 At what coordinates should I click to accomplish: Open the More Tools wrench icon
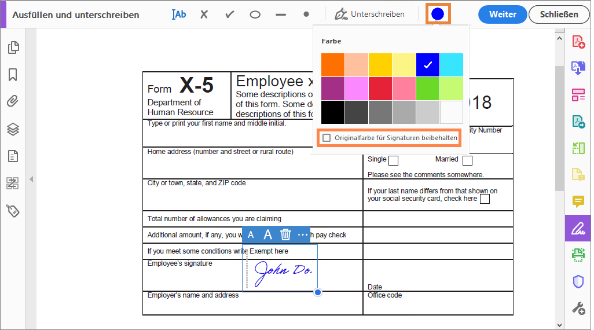pos(578,309)
